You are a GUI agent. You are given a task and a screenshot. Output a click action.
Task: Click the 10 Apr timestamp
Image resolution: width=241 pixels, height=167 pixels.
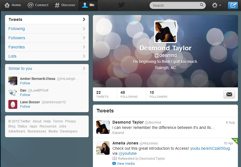tap(228, 143)
